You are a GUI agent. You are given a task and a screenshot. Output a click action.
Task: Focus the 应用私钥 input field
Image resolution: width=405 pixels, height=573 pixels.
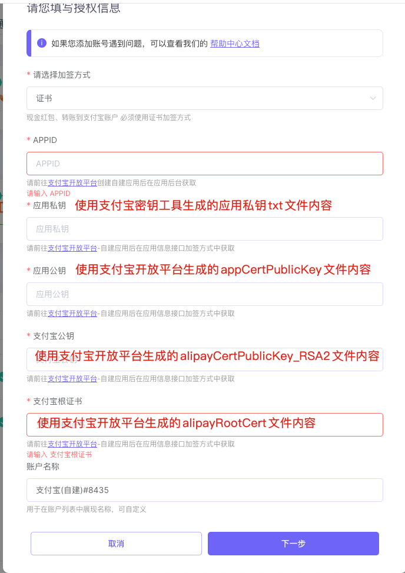pos(205,229)
